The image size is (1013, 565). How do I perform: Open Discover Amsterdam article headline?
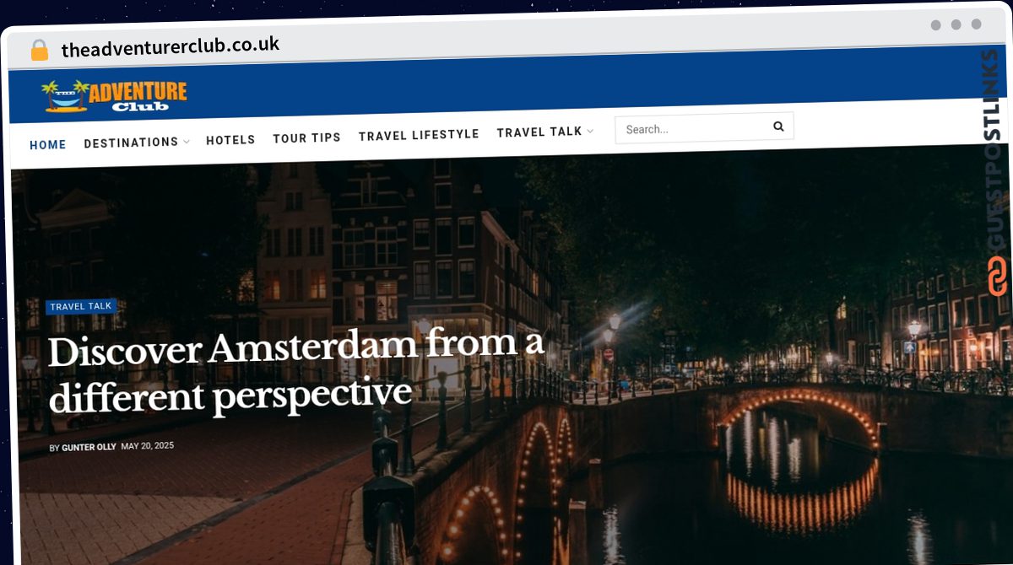(x=296, y=370)
